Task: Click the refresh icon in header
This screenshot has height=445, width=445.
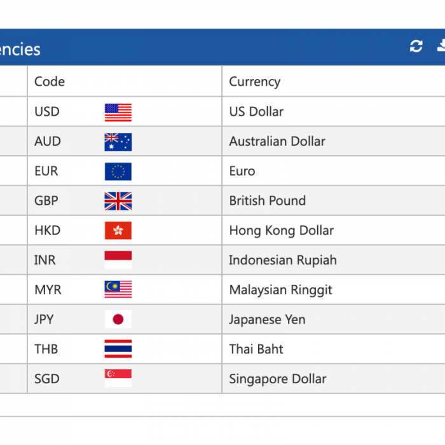Action: pos(416,46)
